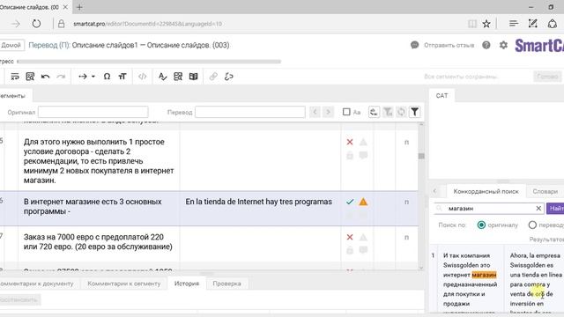Select the переводу search radio button
This screenshot has width=564, height=317.
[532, 225]
